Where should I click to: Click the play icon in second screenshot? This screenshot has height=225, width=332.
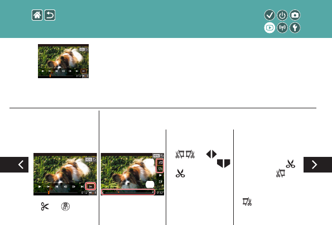pos(160,175)
